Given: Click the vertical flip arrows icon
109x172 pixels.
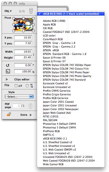Looking at the screenshot, I should click(31, 86).
